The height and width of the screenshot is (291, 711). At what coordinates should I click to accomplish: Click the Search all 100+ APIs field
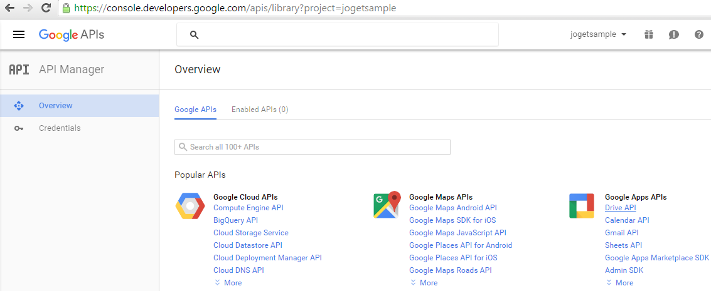313,147
